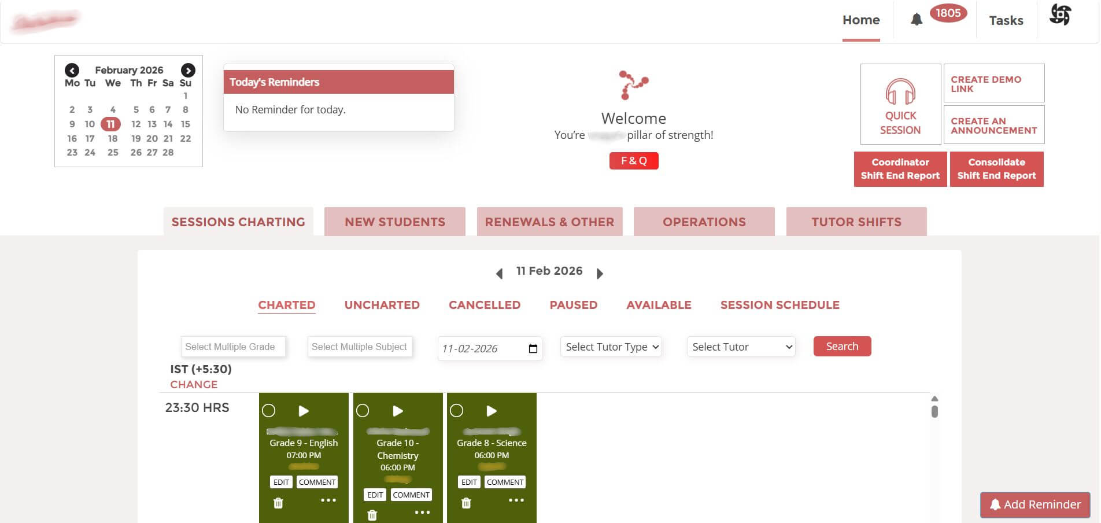Viewport: 1101px width, 523px height.
Task: Open more options on Grade 10 Chemistry card
Action: coord(422,512)
